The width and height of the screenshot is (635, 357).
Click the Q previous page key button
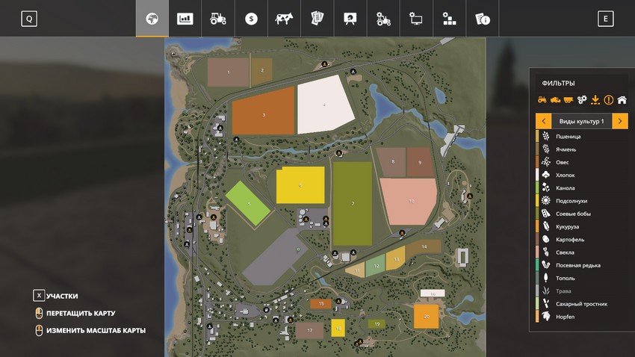(29, 19)
